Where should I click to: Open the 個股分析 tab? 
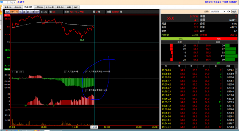[60, 7]
